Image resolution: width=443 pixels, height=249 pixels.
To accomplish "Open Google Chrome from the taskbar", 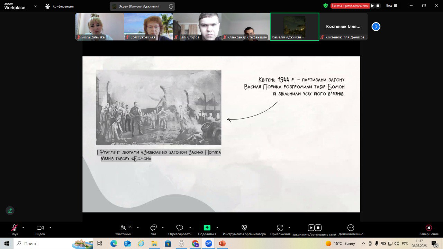I will tap(195, 243).
